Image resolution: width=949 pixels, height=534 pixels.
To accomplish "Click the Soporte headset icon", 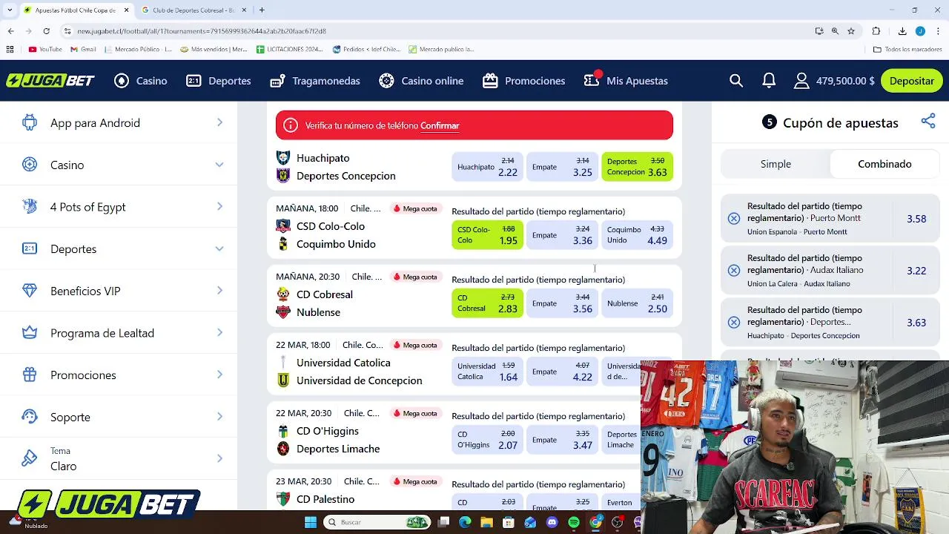I will [x=30, y=417].
